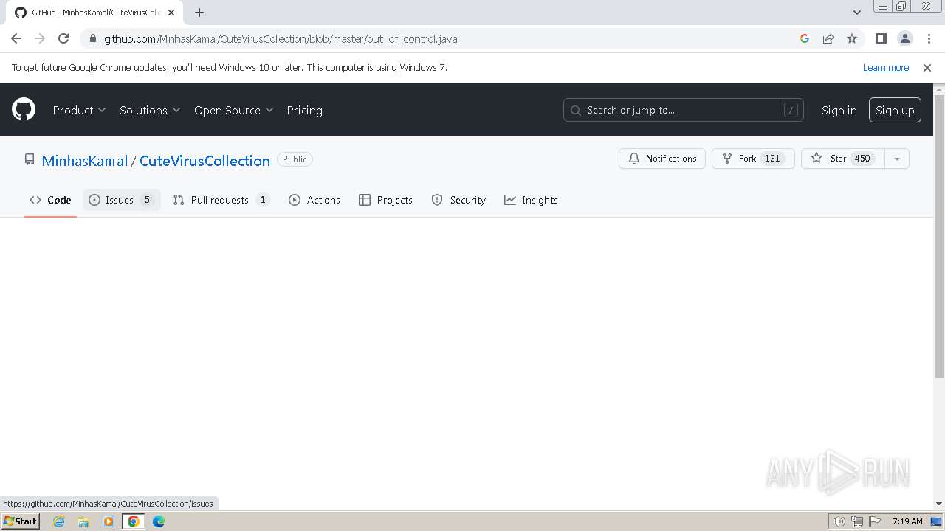Click the Sign up button
The width and height of the screenshot is (945, 531).
coord(895,110)
